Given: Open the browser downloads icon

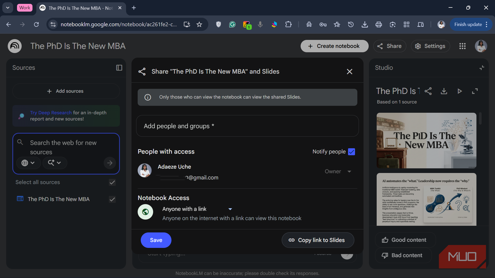Looking at the screenshot, I should (x=365, y=24).
